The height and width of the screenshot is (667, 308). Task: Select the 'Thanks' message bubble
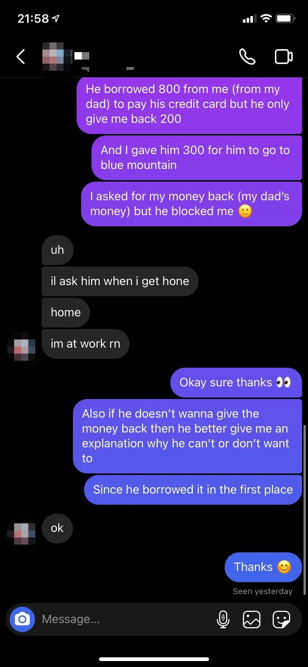pyautogui.click(x=263, y=567)
